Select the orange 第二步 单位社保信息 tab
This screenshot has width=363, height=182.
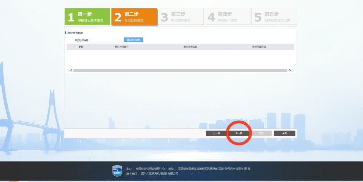click(x=134, y=17)
